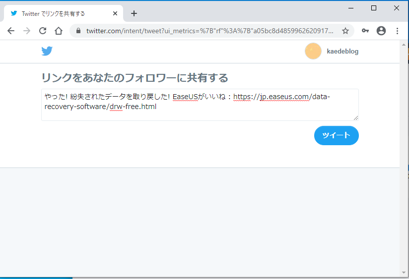Click the Twitter bird logo in page header
Screen dimensions: 409x279
tap(47, 51)
